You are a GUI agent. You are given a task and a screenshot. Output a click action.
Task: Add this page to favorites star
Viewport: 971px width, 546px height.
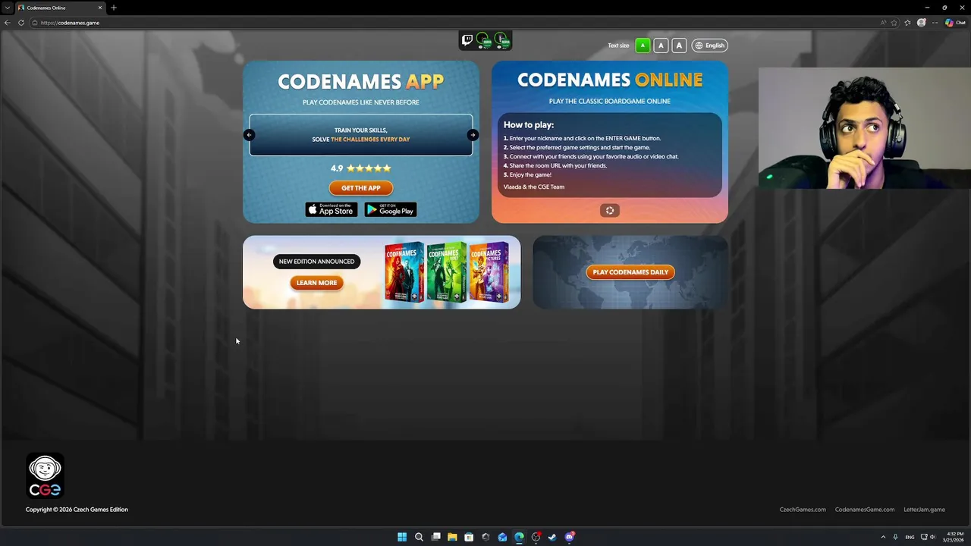pyautogui.click(x=894, y=23)
